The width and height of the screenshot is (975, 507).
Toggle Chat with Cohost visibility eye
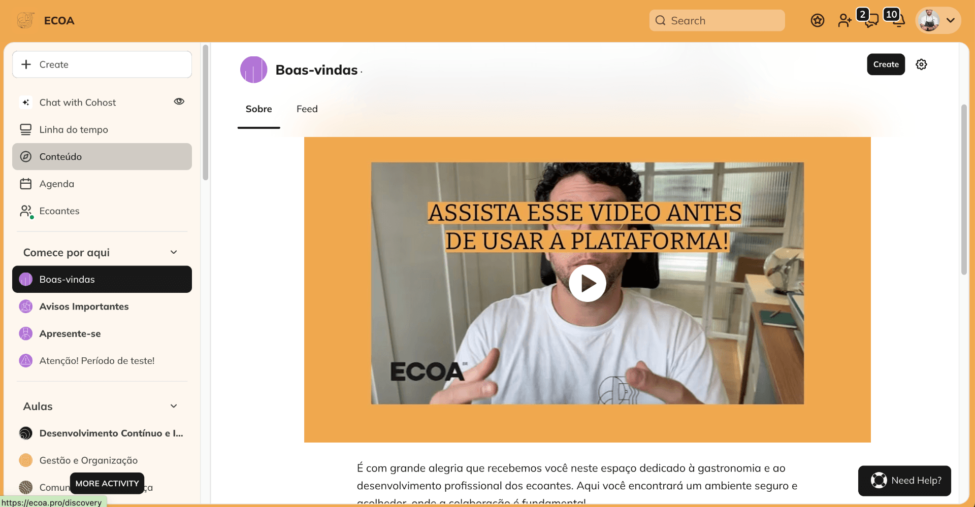click(179, 102)
